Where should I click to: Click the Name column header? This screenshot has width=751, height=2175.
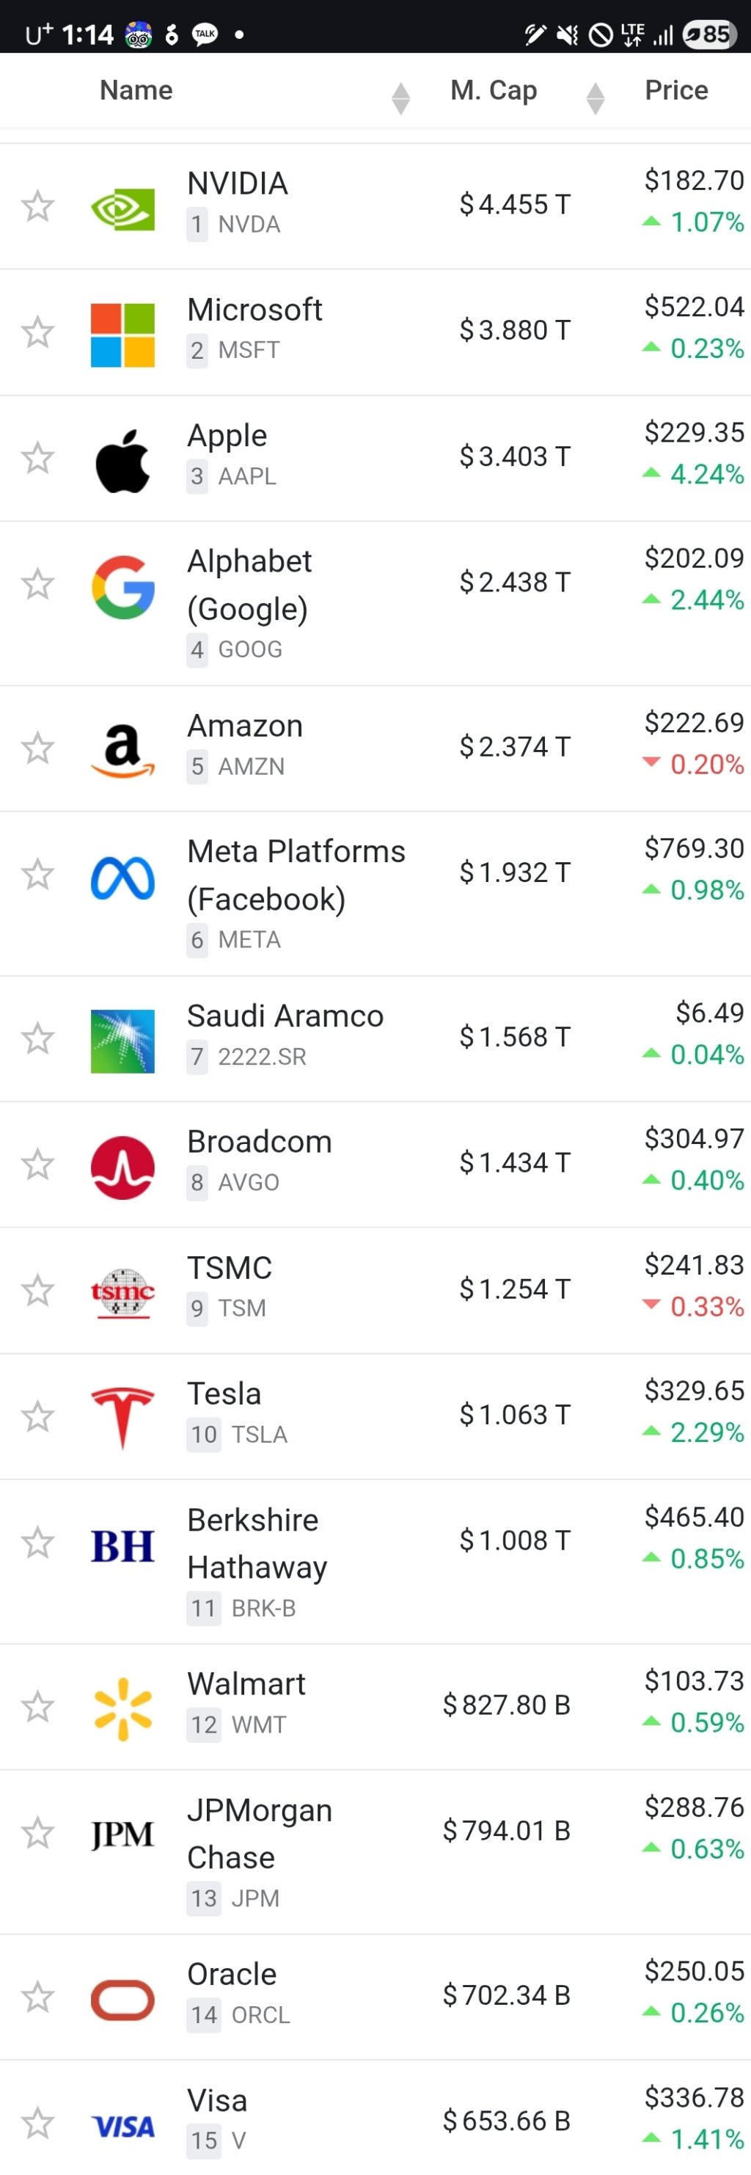coord(136,90)
